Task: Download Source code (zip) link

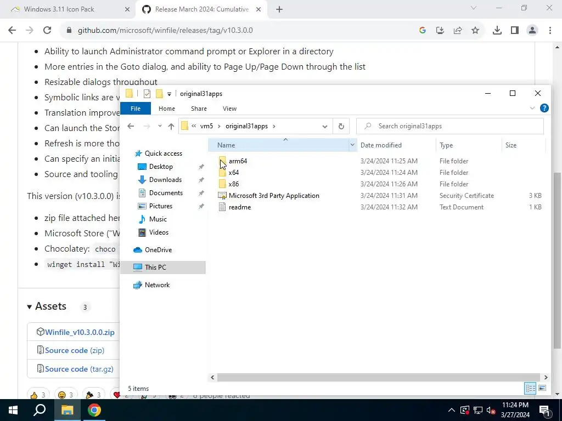Action: (75, 350)
